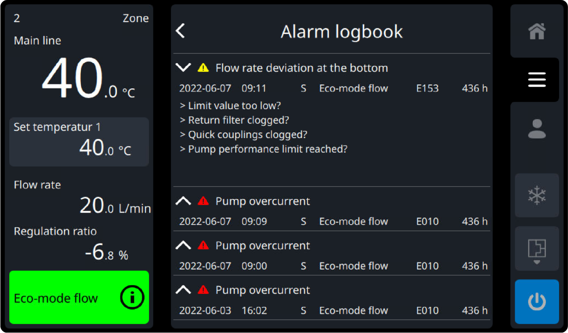Select the Regulation ratio value
This screenshot has height=333, width=568.
tap(106, 254)
